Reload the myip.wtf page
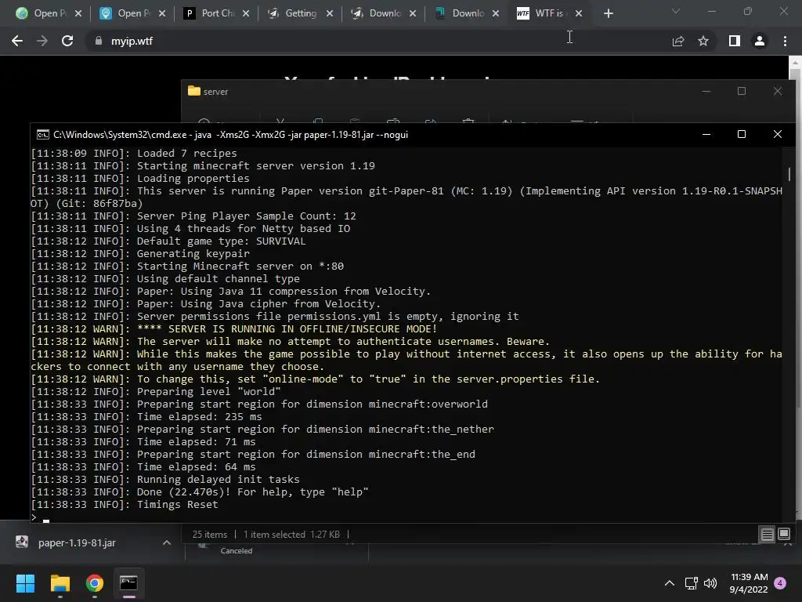 pos(67,41)
